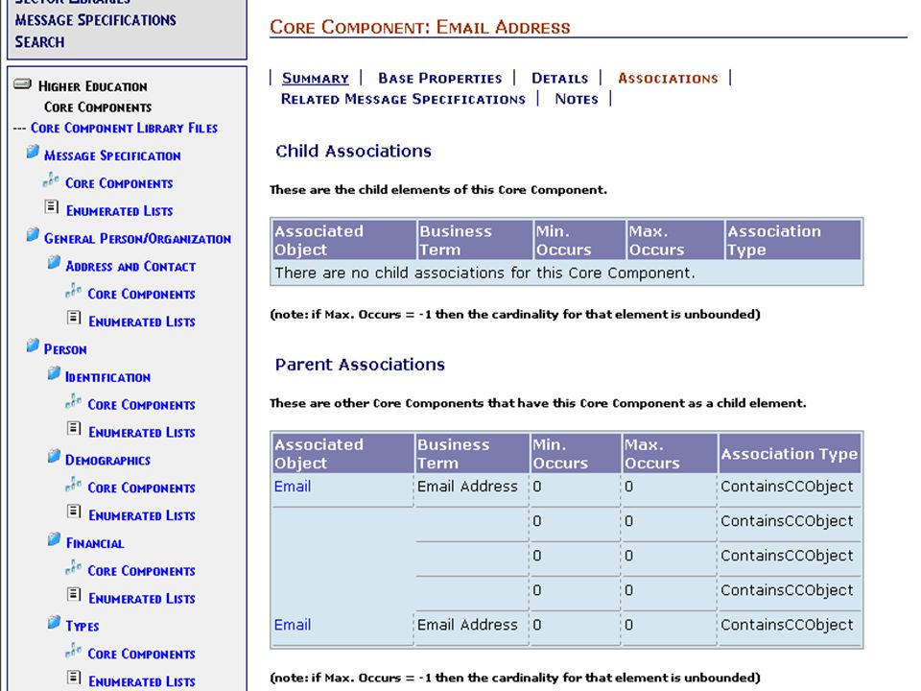
Task: Open Enumerated Lists link under Demographics
Action: pos(142,515)
